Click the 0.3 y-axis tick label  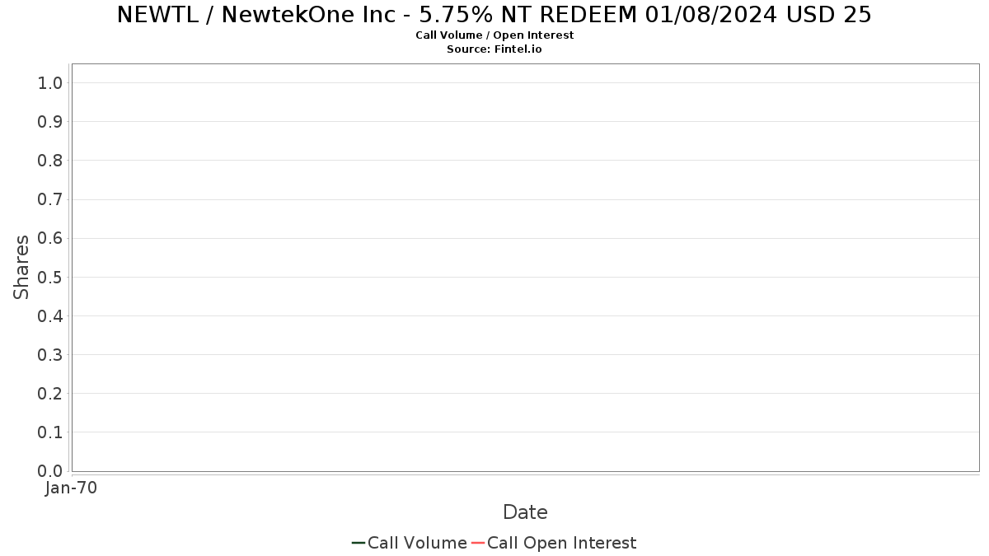click(x=50, y=355)
